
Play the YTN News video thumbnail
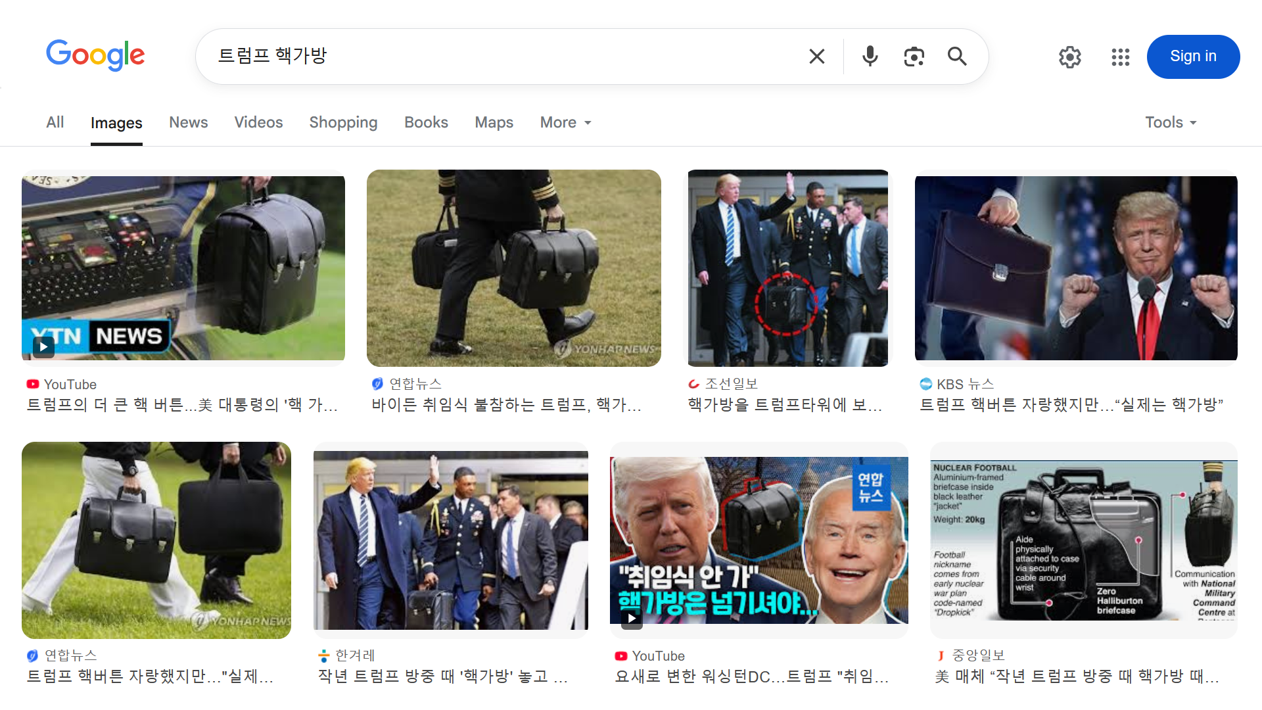pyautogui.click(x=183, y=268)
